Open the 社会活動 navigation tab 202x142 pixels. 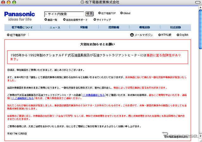175,27
